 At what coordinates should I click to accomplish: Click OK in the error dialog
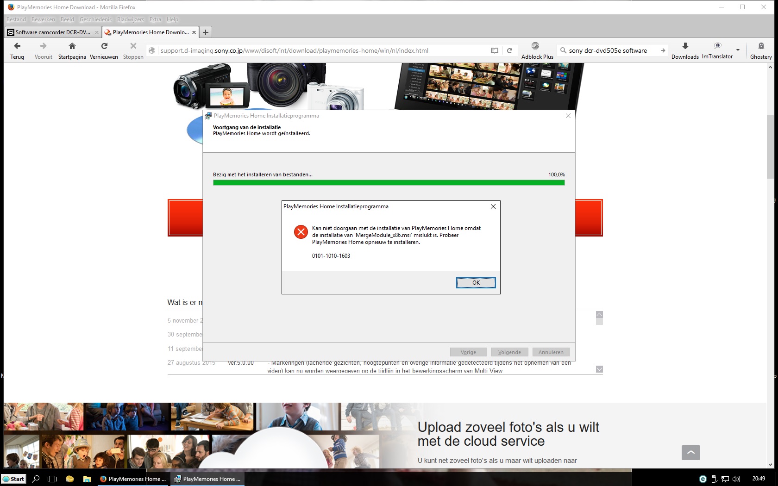(x=476, y=282)
